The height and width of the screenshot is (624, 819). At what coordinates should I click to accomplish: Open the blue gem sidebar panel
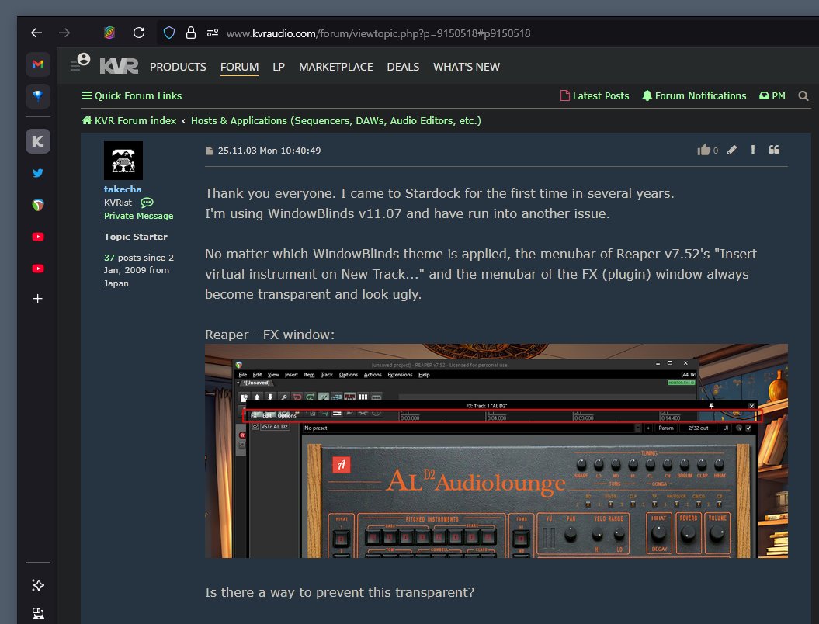coord(37,96)
